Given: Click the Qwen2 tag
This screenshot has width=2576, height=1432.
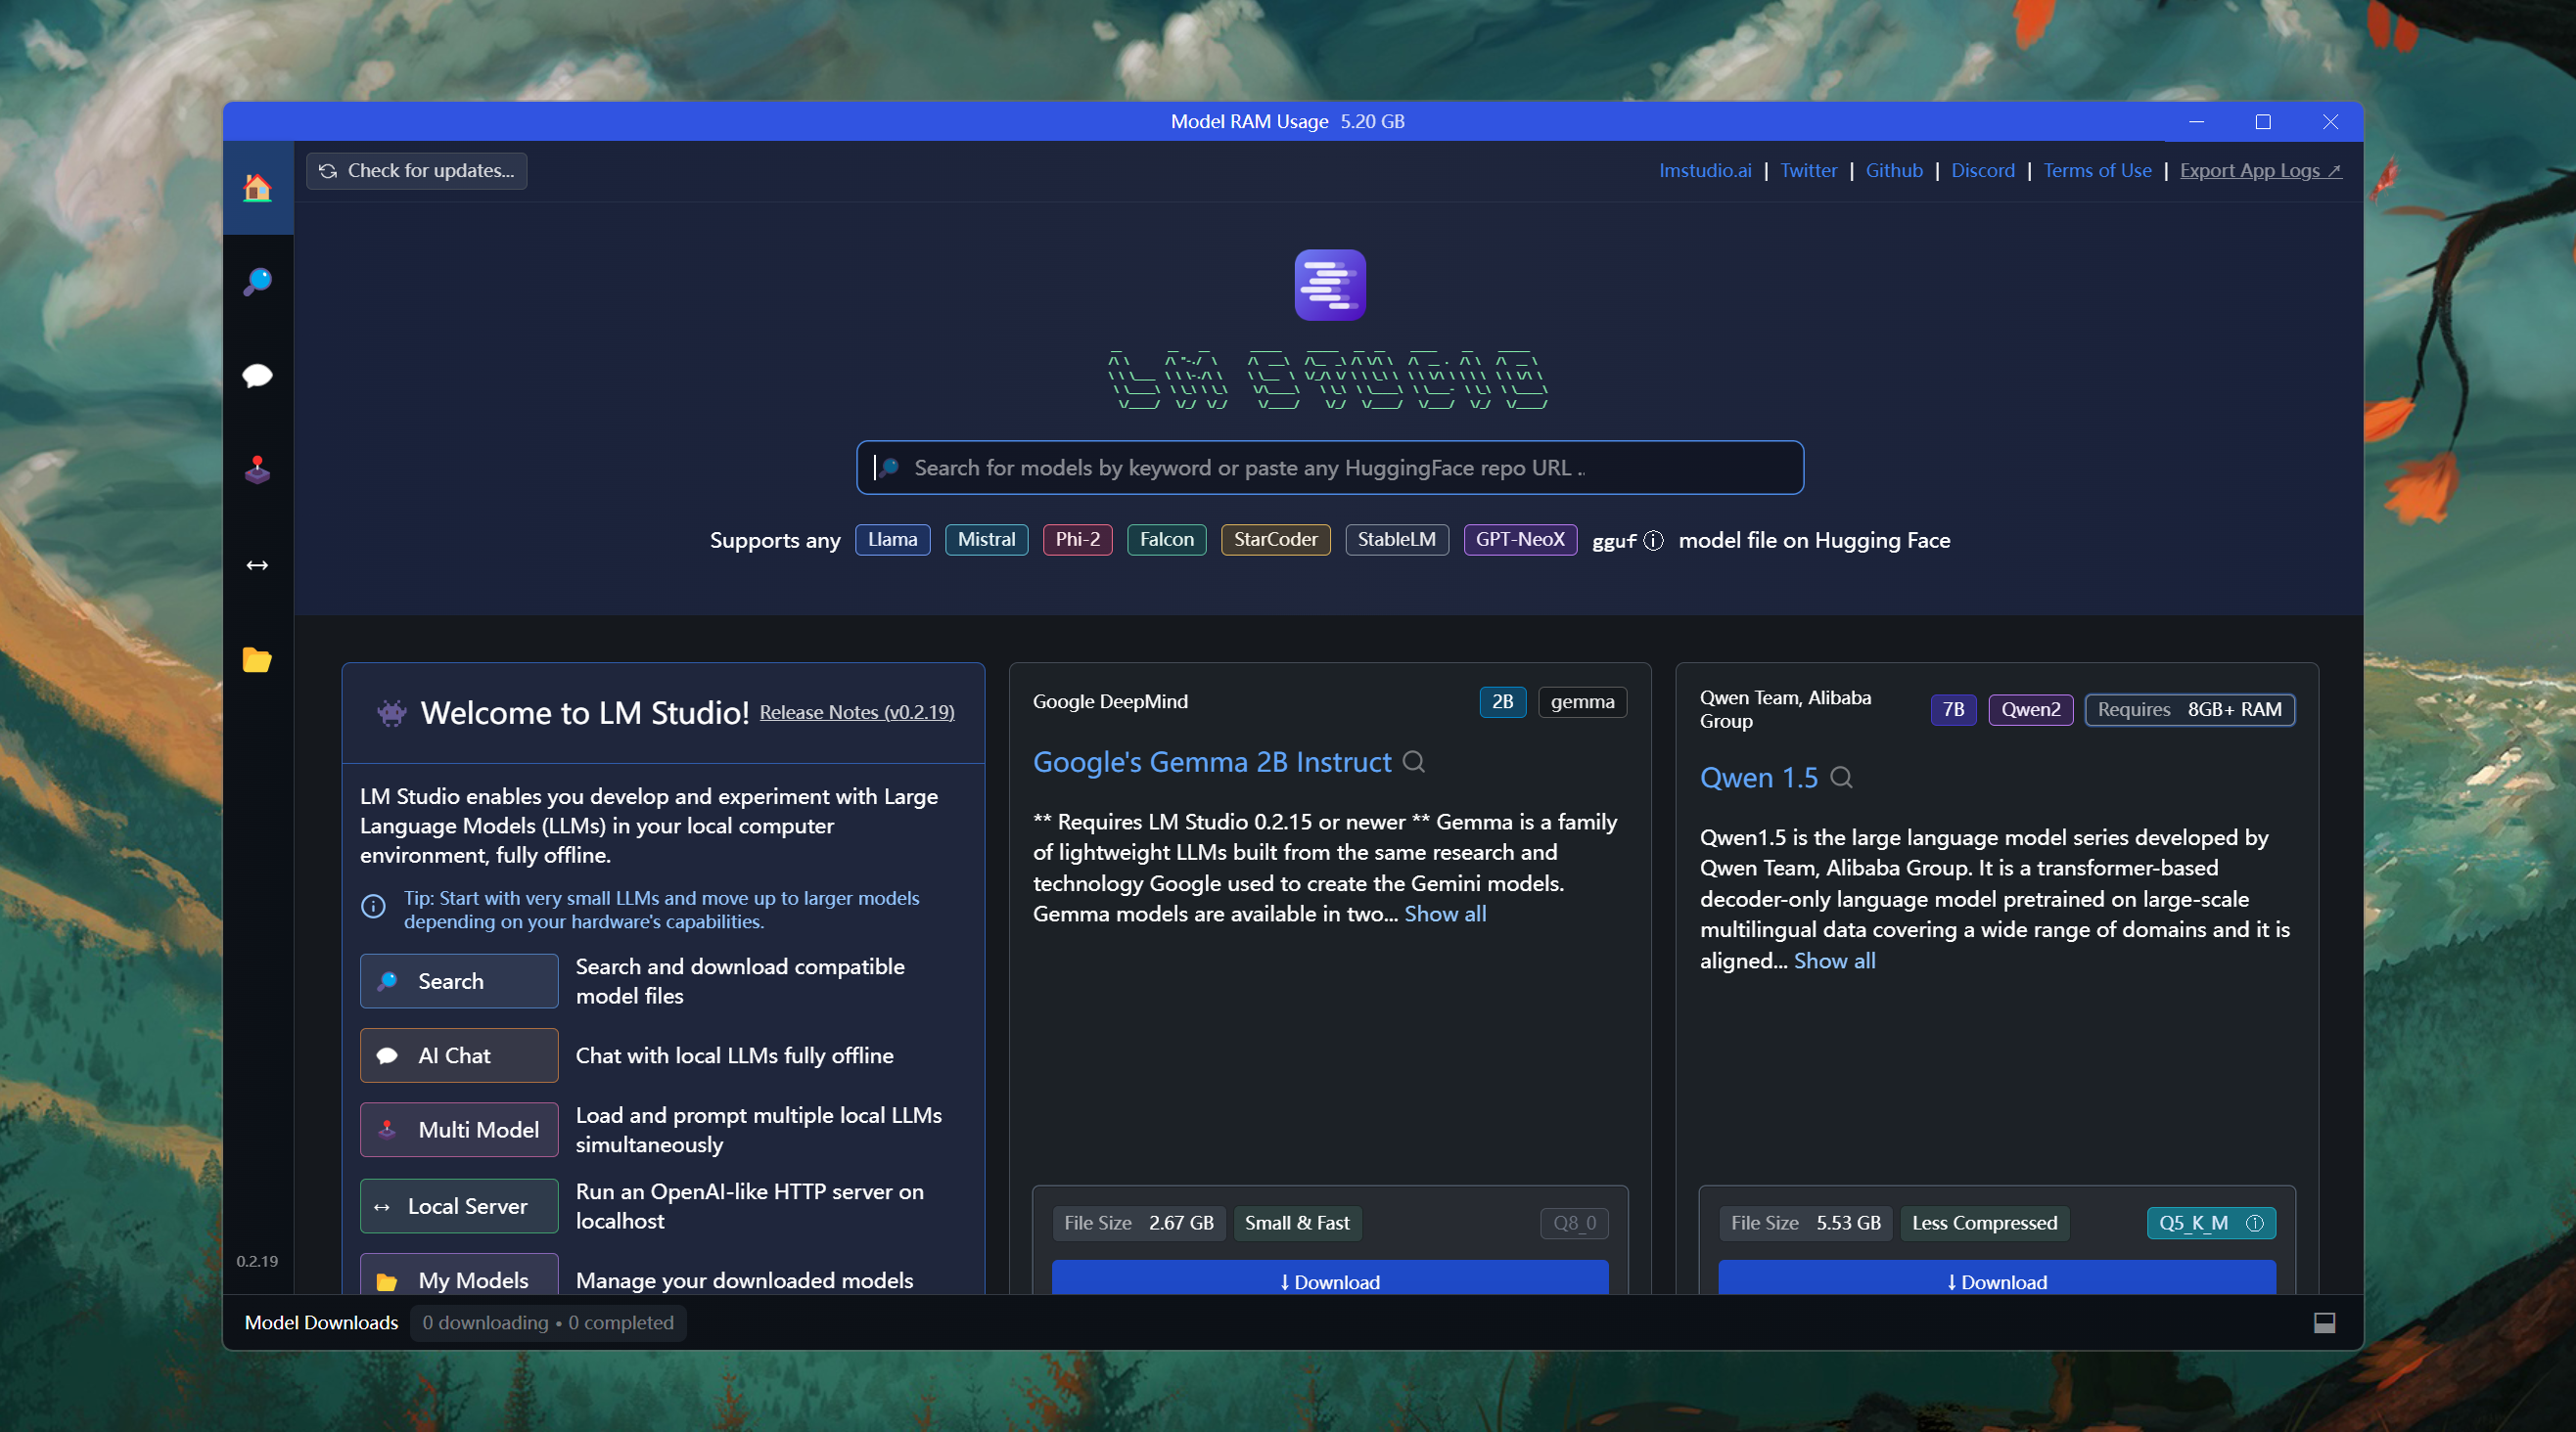Looking at the screenshot, I should (2030, 709).
